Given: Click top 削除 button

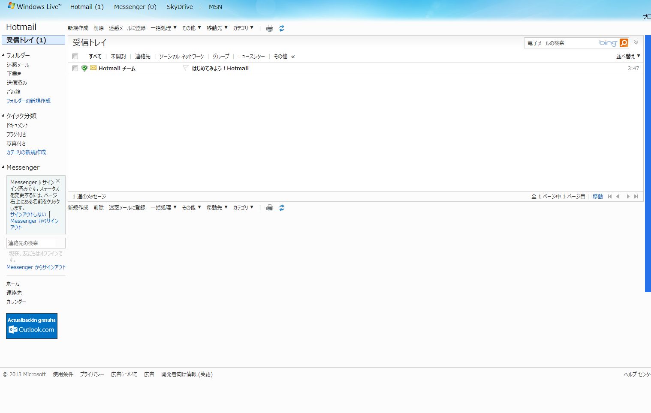Looking at the screenshot, I should click(99, 28).
